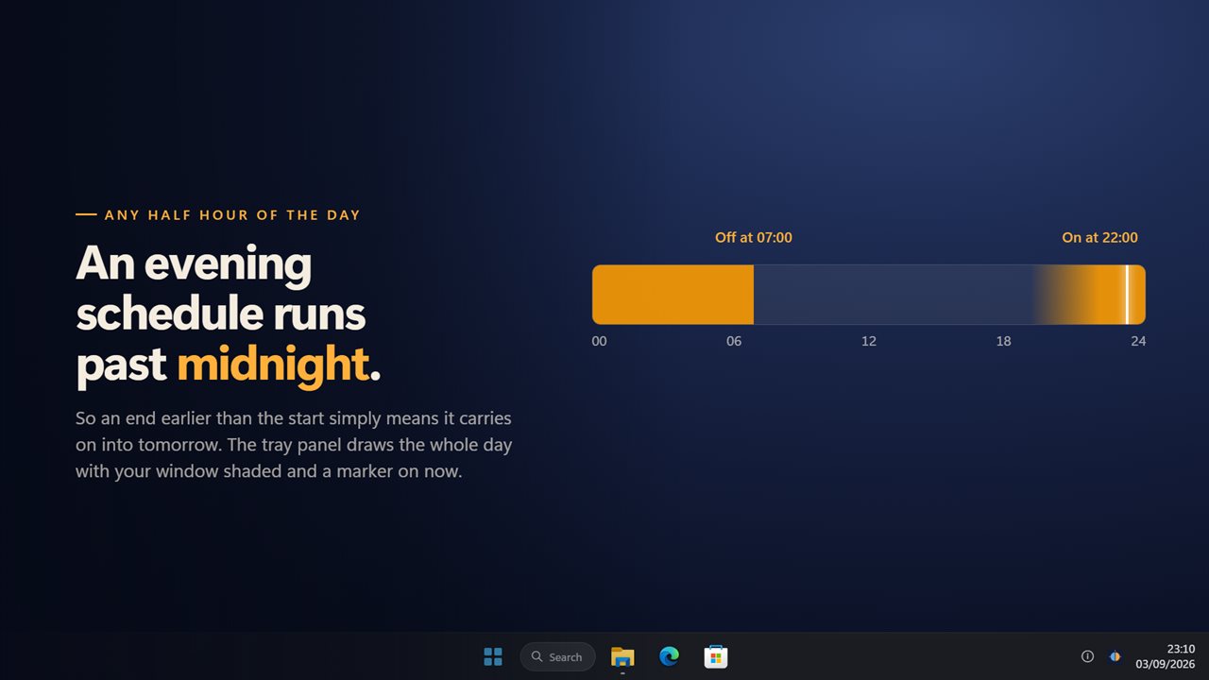Launch File Explorer from the taskbar

coord(622,656)
